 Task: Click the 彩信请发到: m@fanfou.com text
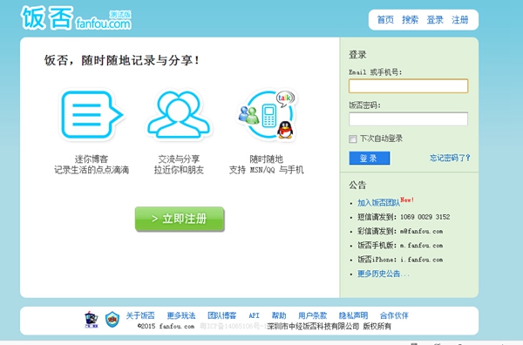tap(400, 231)
